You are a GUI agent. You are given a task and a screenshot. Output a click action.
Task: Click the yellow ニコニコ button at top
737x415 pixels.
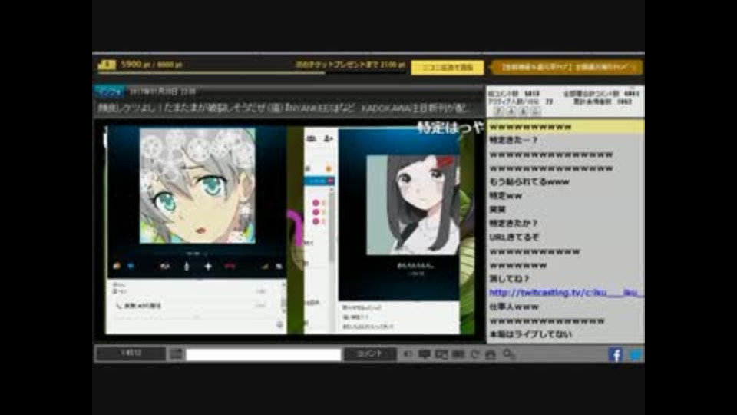pyautogui.click(x=448, y=68)
